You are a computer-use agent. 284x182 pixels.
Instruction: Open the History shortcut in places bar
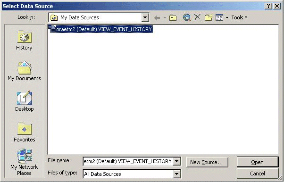24,40
